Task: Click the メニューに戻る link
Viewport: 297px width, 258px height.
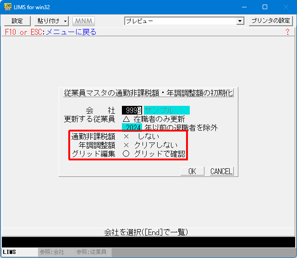Action: 71,32
